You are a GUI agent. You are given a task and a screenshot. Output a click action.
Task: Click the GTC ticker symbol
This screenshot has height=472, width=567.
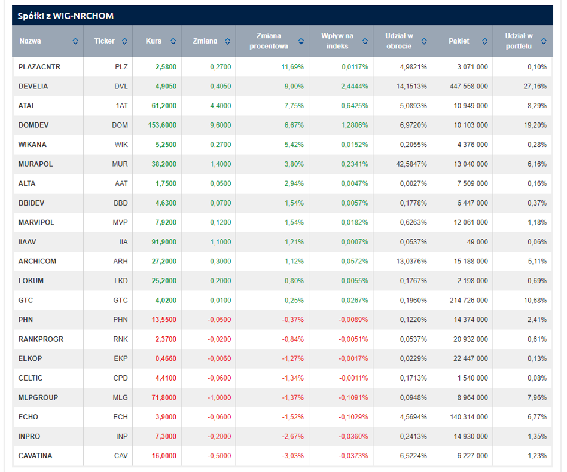120,300
